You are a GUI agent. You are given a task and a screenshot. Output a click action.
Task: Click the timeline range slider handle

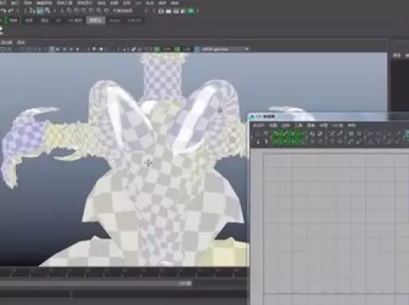185,283
